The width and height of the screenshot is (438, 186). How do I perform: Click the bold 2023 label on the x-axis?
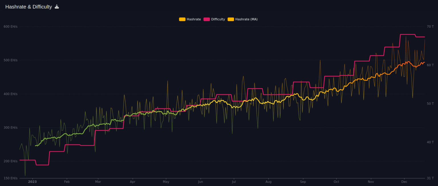point(33,181)
